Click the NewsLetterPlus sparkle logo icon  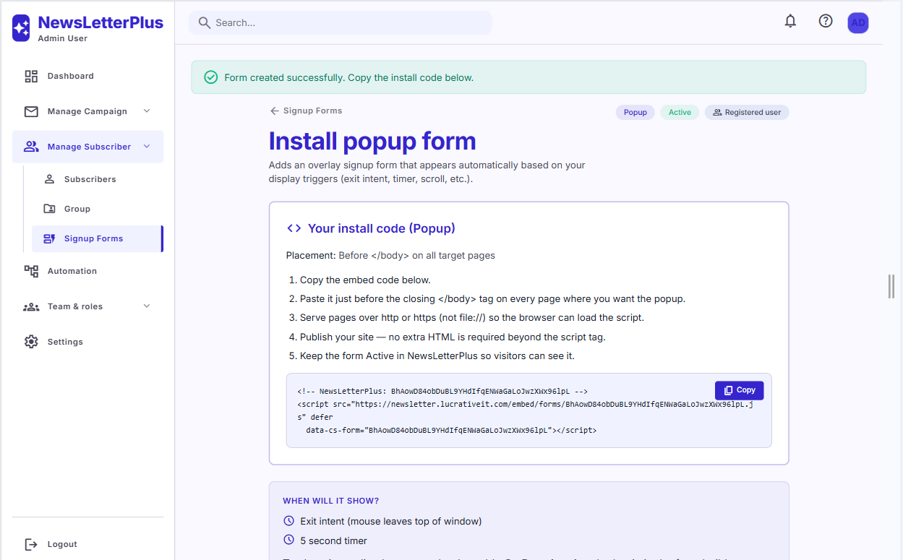(22, 28)
